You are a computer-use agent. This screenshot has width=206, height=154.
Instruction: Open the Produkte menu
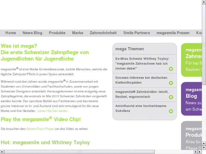pyautogui.click(x=57, y=33)
